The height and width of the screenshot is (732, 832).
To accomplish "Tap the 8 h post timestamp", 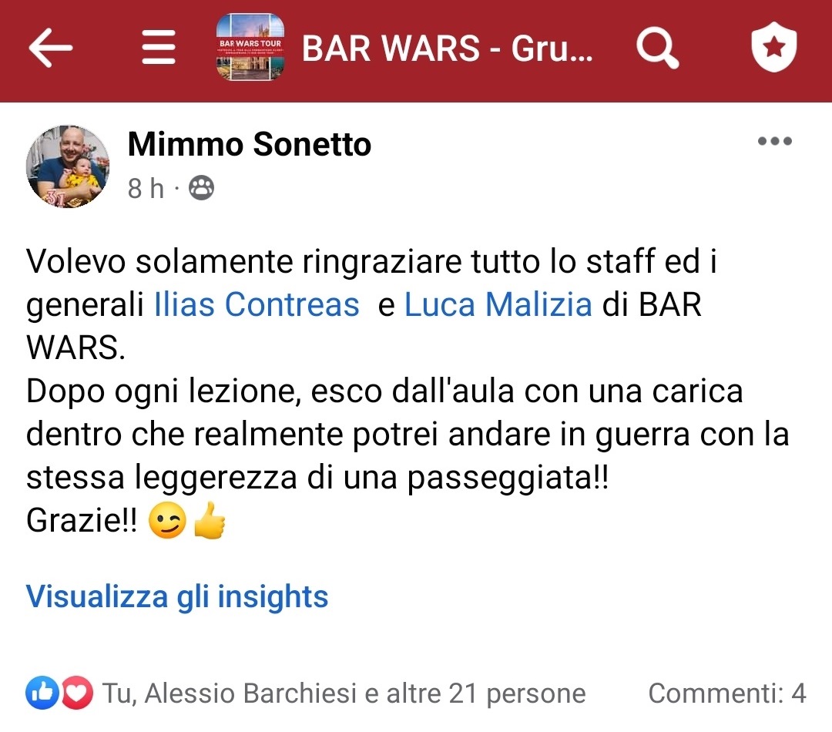I will 146,189.
